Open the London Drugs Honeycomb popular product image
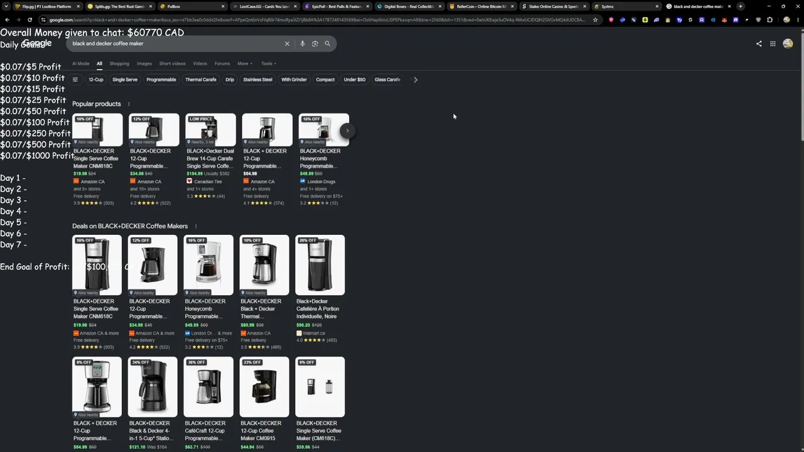Screen dimensions: 804x452 pos(324,130)
